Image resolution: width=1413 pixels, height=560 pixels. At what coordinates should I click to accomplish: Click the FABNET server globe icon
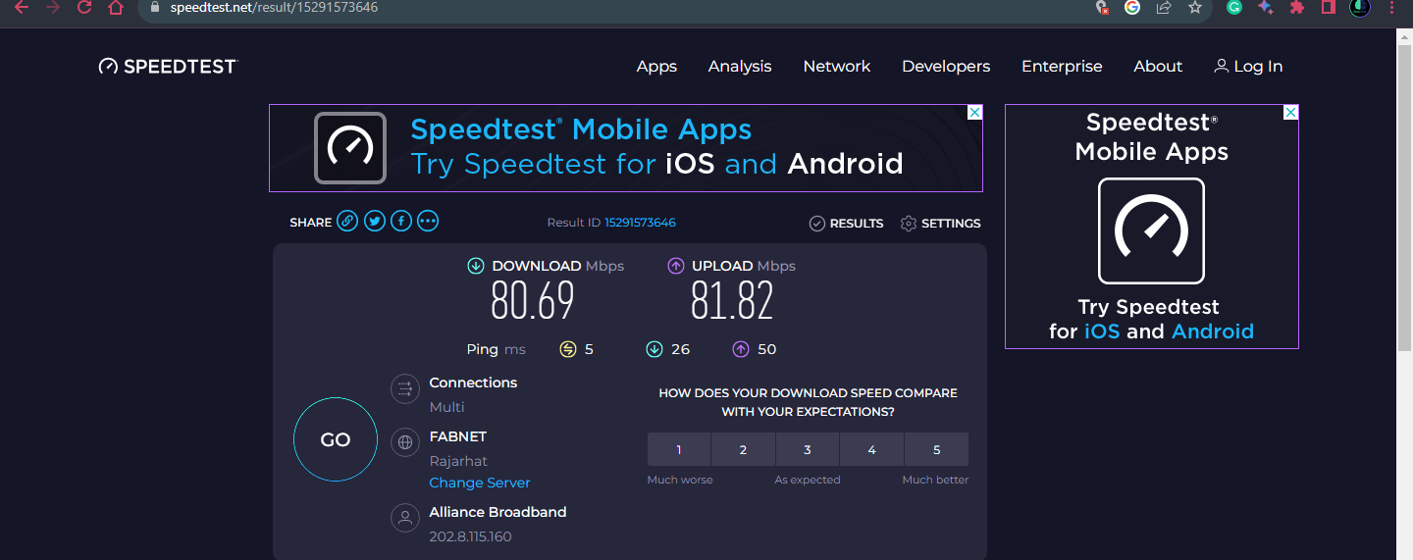(x=405, y=442)
